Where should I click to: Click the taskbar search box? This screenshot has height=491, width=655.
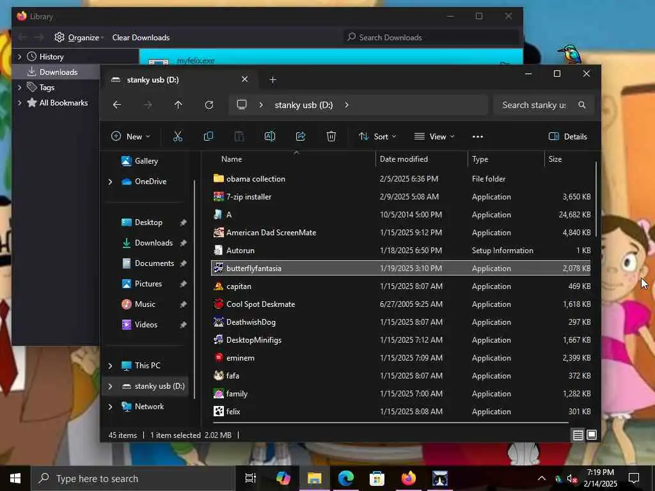click(x=133, y=478)
